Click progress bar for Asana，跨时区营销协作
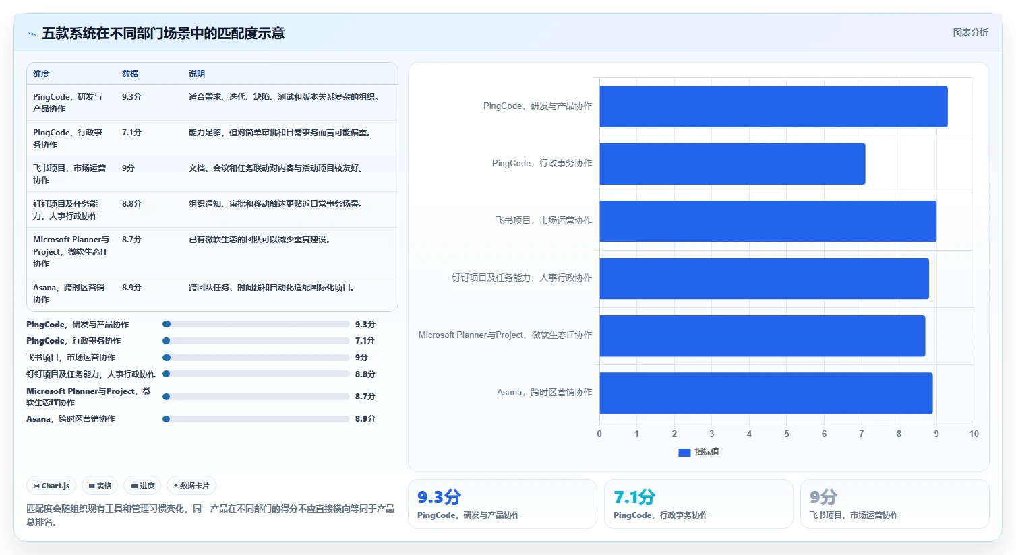The height and width of the screenshot is (555, 1016). [256, 419]
